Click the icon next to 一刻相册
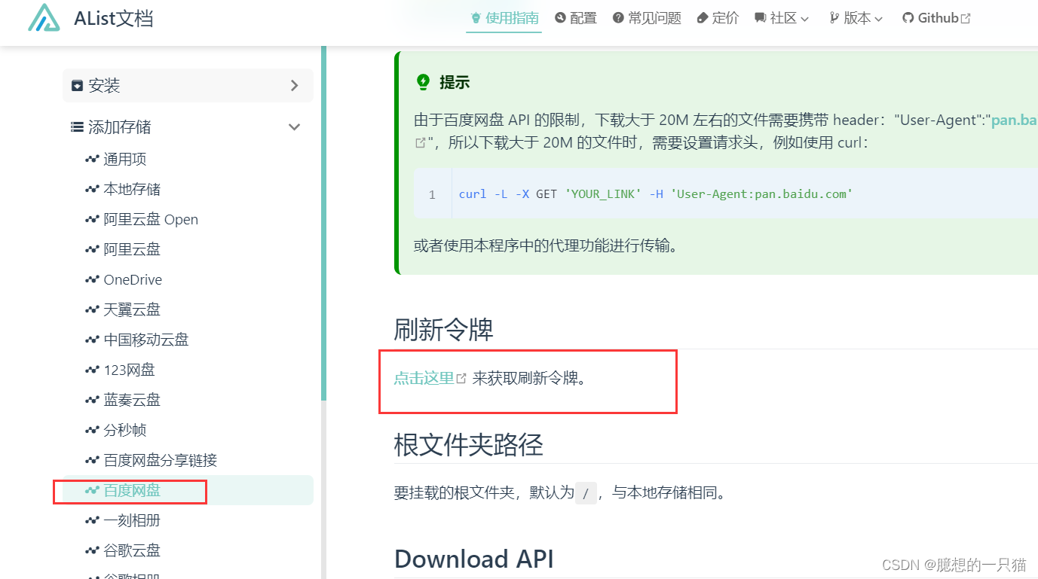 (x=92, y=520)
